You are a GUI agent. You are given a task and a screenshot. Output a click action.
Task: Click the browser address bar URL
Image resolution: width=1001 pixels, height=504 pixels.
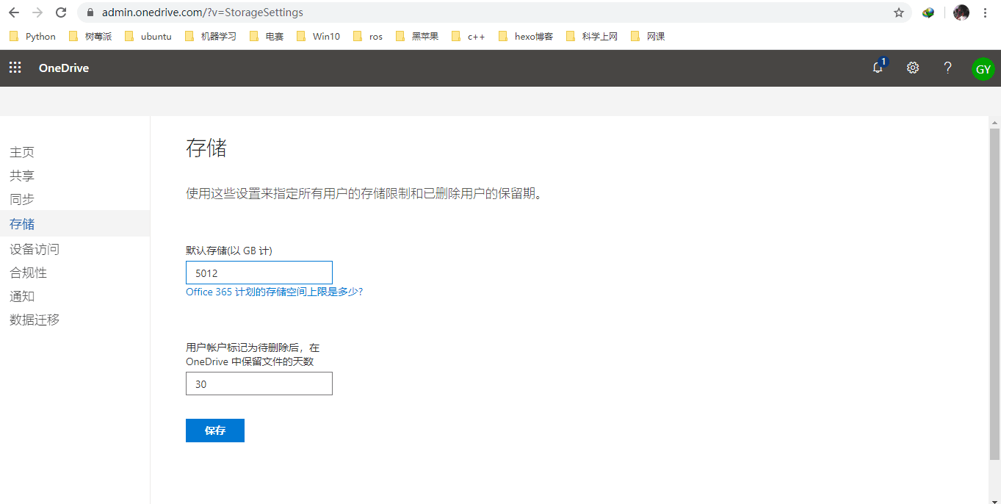pos(203,12)
